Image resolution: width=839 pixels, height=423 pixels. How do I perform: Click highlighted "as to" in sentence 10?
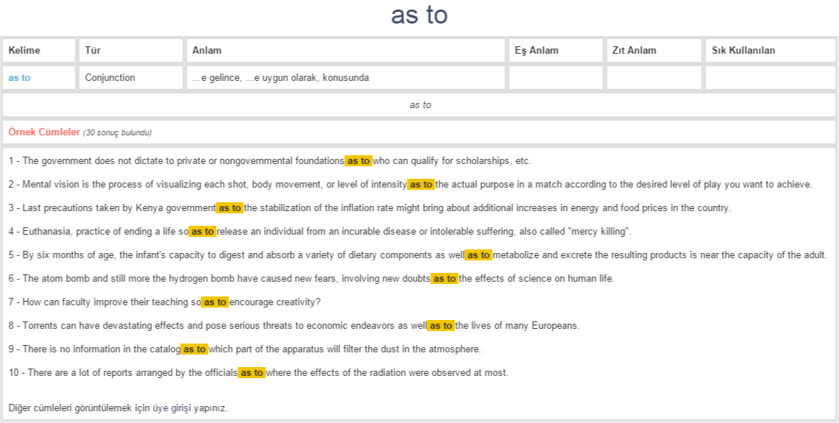(x=252, y=373)
